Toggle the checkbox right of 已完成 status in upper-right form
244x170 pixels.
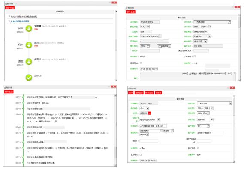pyautogui.click(x=195, y=57)
